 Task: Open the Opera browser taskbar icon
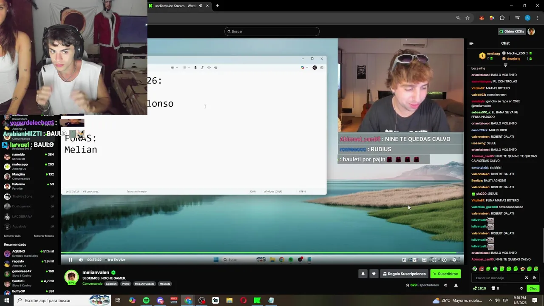point(244,300)
